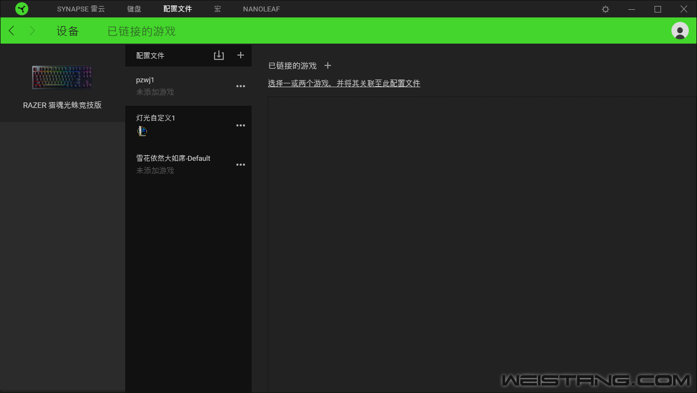Open the 设备 subtab
This screenshot has width=697, height=393.
[68, 31]
